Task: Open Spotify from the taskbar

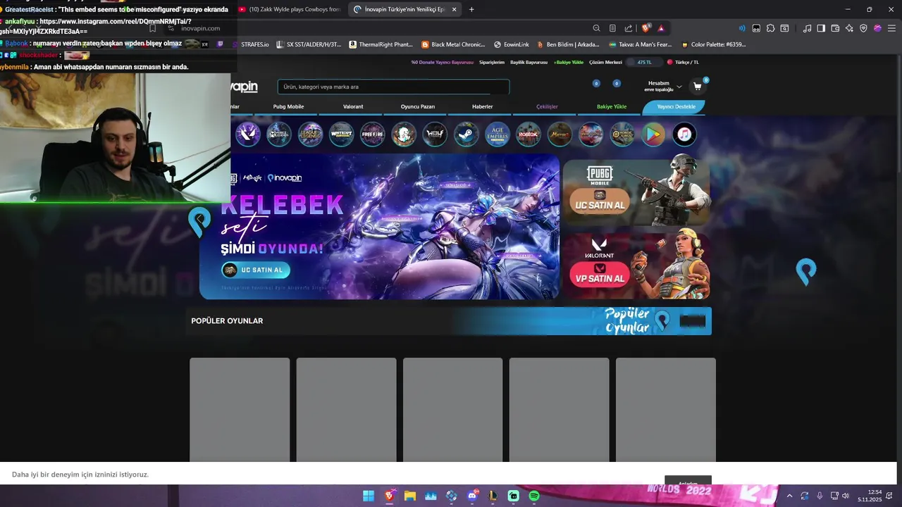Action: pos(534,496)
